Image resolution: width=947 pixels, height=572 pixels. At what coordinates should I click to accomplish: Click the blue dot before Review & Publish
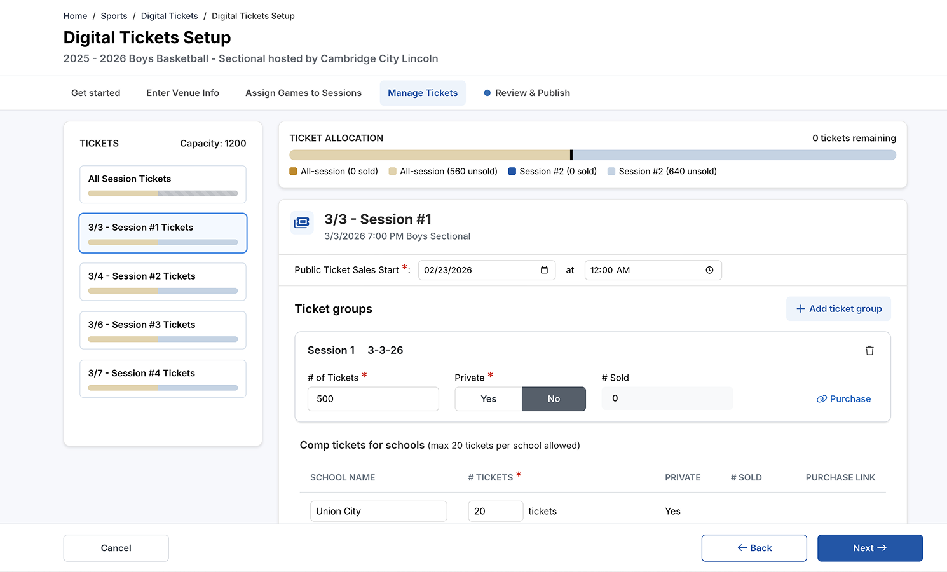point(487,93)
